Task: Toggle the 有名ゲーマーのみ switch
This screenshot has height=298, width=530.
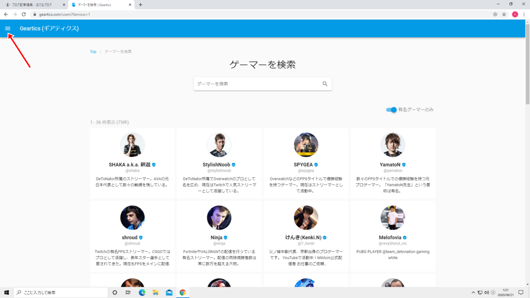Action: (x=391, y=109)
